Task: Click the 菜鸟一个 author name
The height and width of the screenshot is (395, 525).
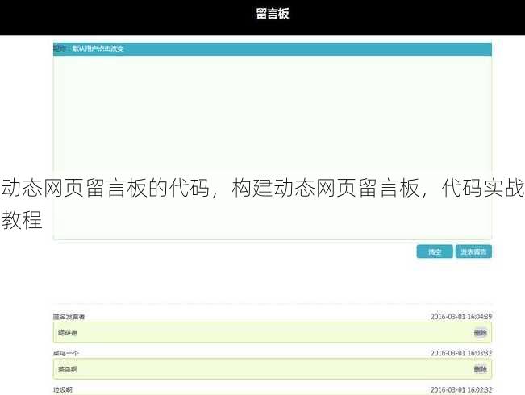Action: click(x=66, y=353)
